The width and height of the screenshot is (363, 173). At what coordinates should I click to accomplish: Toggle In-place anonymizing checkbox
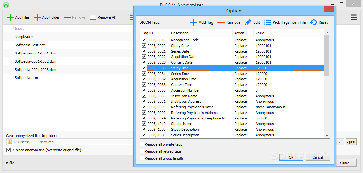pyautogui.click(x=8, y=150)
